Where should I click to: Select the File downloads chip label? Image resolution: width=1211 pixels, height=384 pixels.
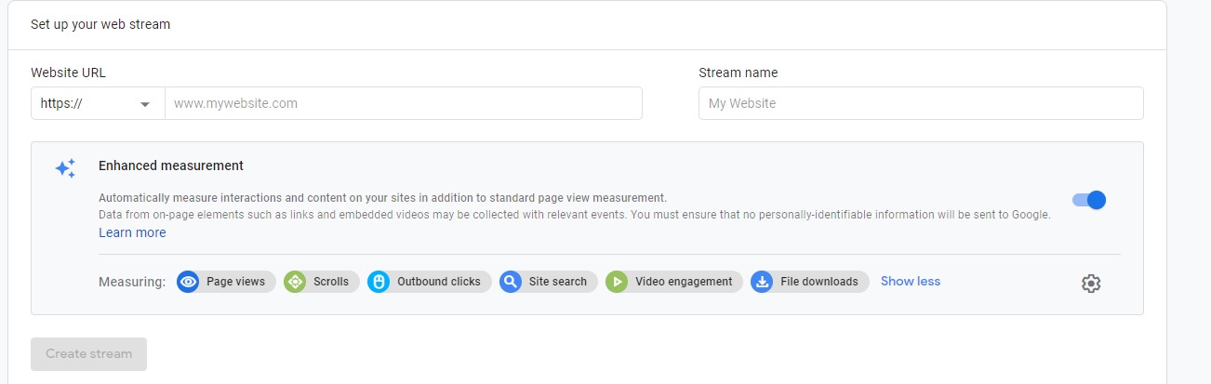[x=819, y=282]
